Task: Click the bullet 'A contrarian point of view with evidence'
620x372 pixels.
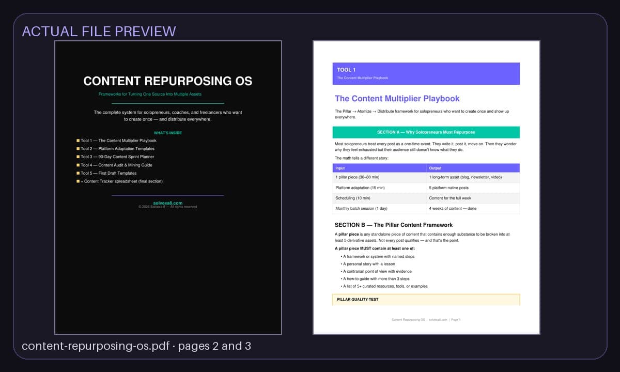Action: coord(377,271)
